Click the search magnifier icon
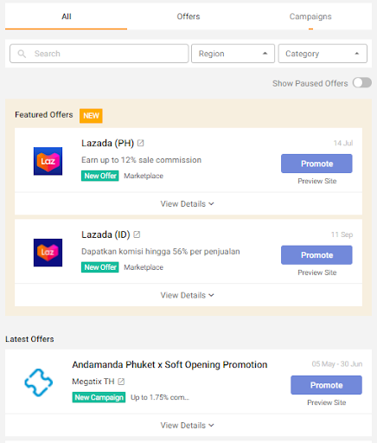 point(22,54)
